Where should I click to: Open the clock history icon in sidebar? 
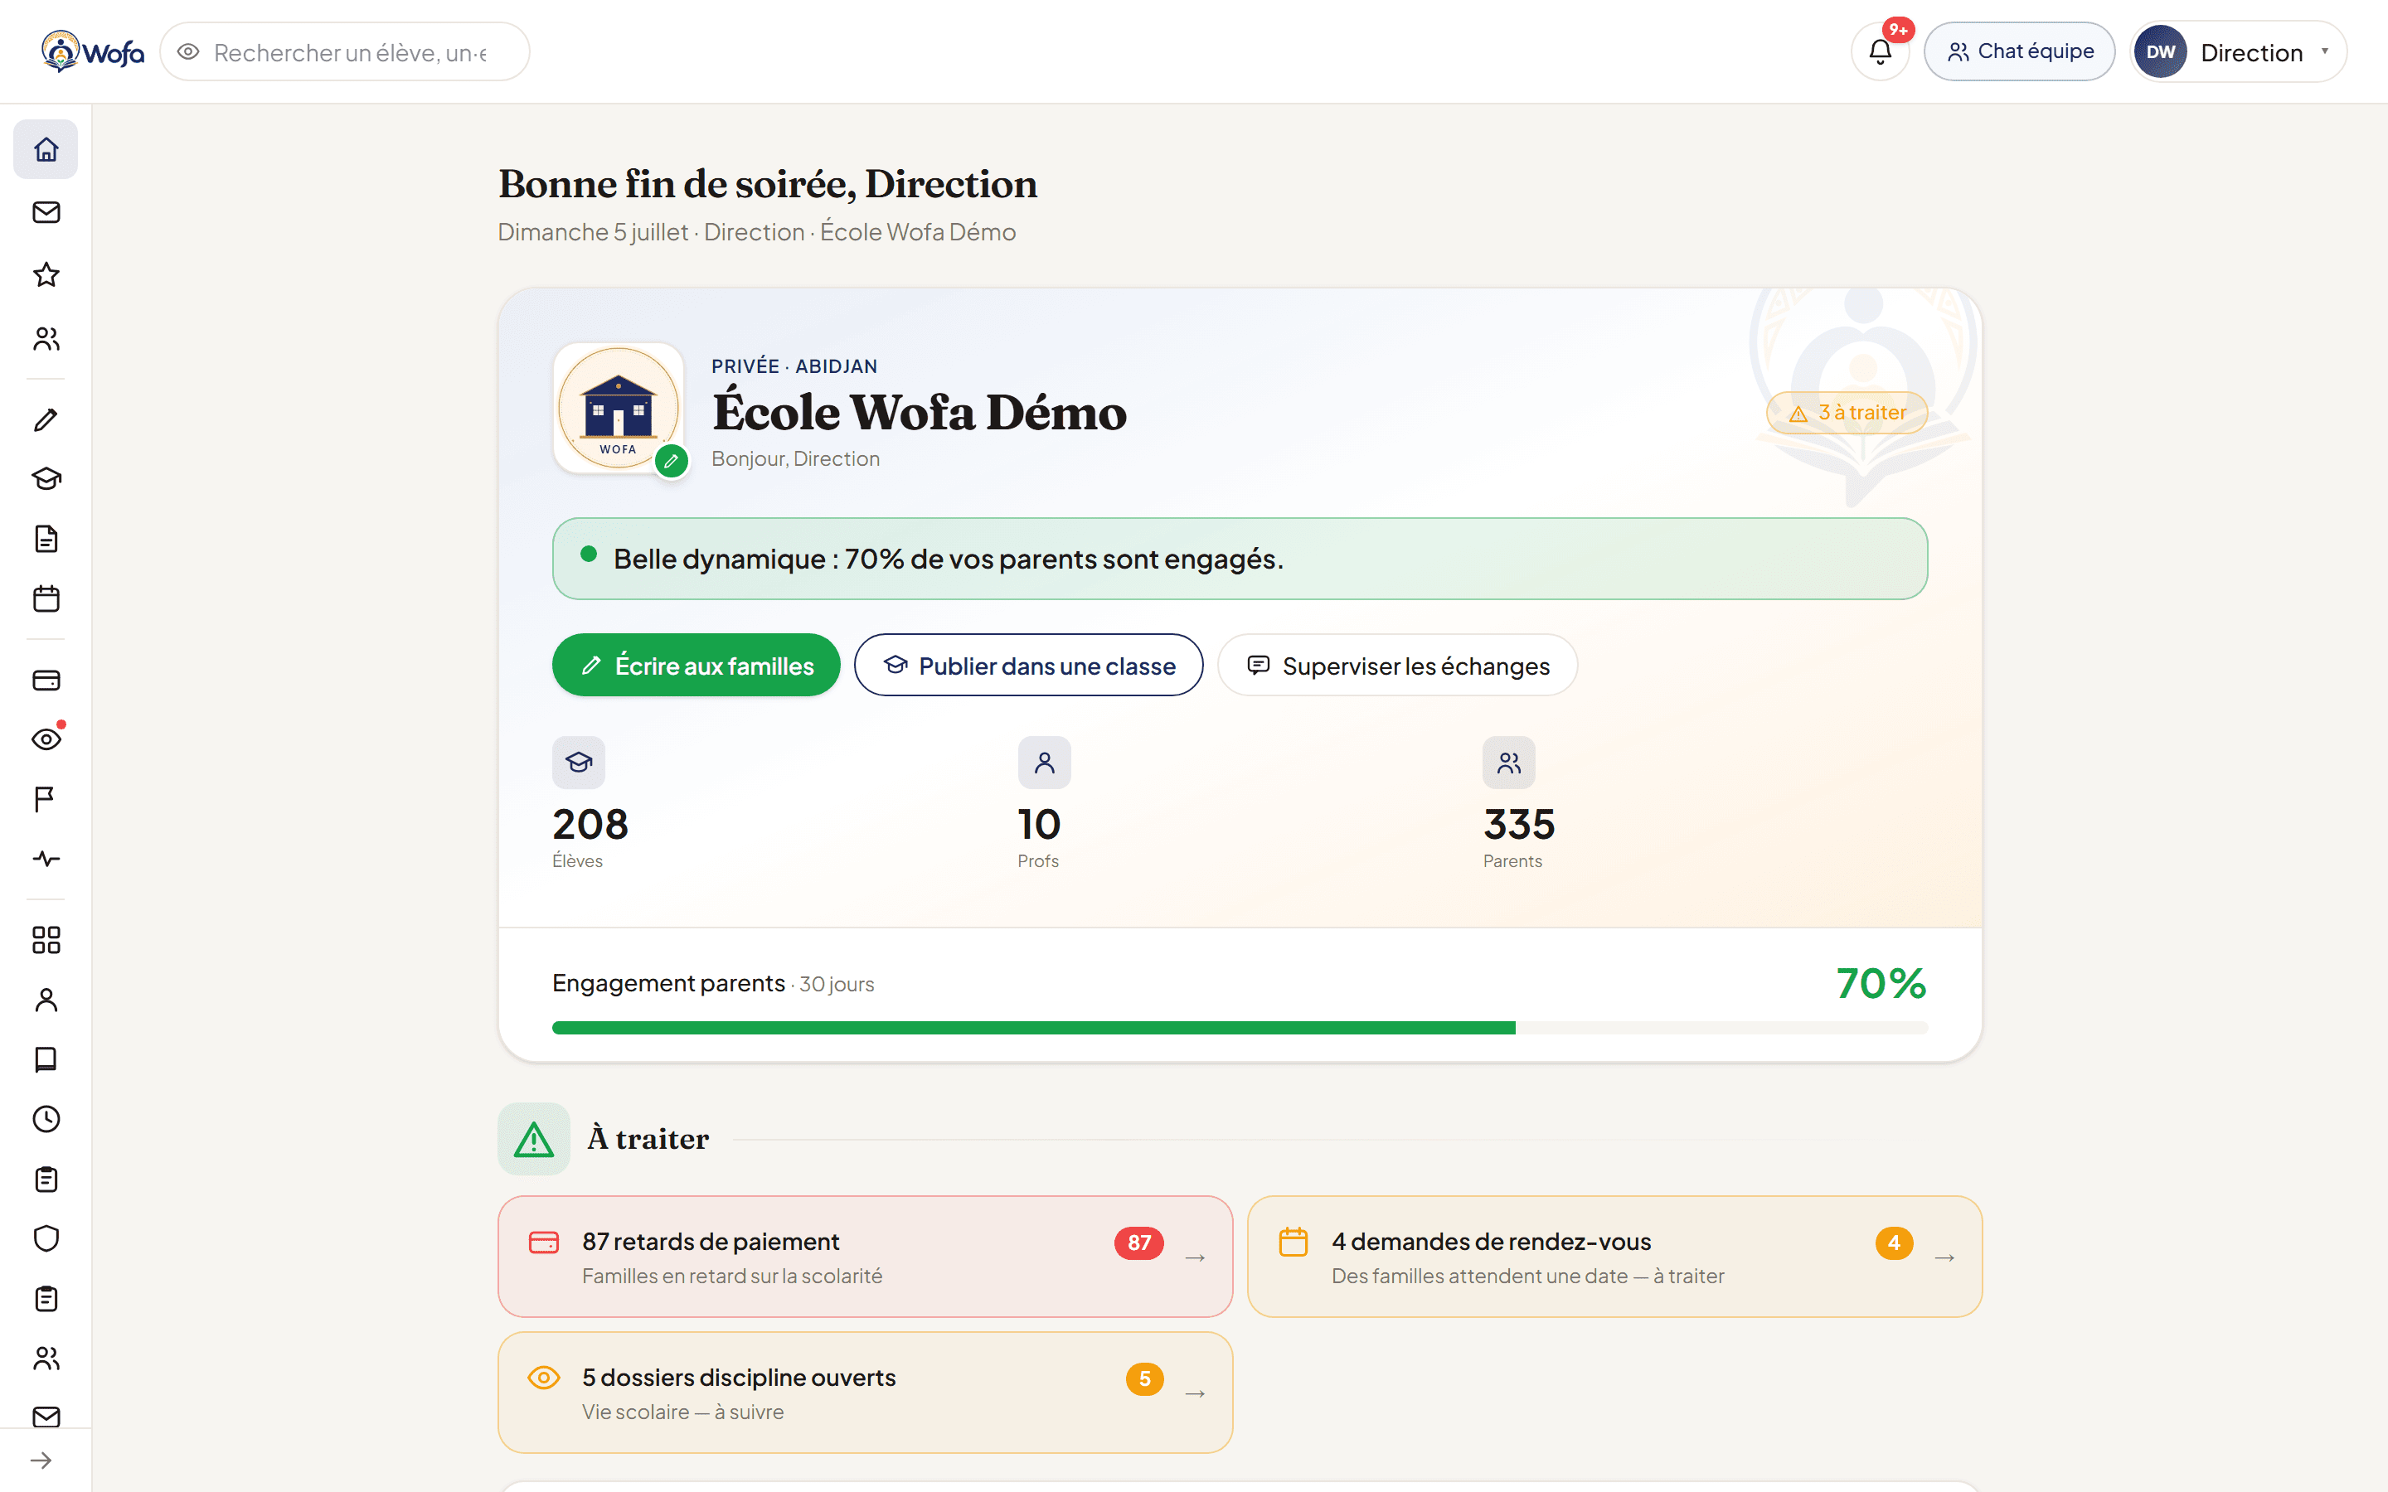(46, 1119)
